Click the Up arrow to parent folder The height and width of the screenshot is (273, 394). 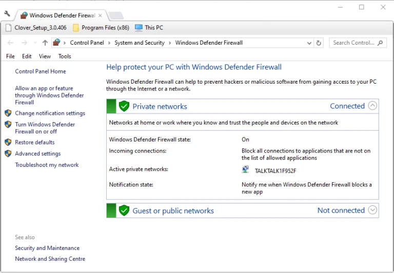pos(45,43)
